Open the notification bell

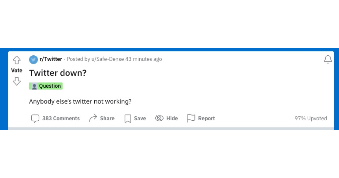(x=328, y=60)
